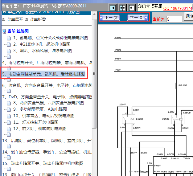
Task: Click the document icon for item 2
Action: coord(9,44)
